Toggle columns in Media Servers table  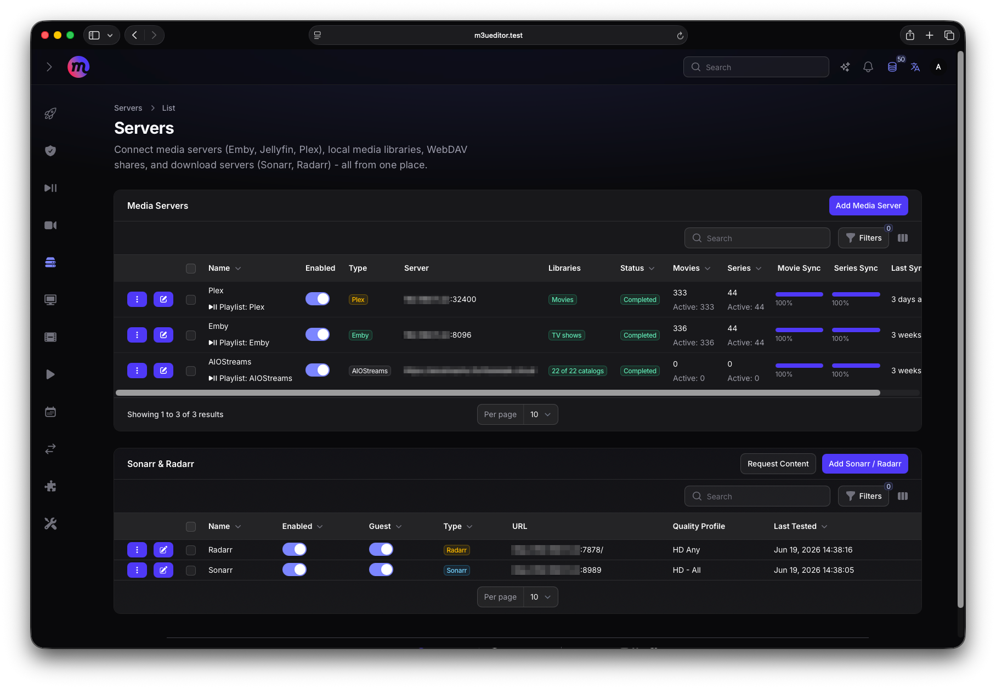(903, 238)
